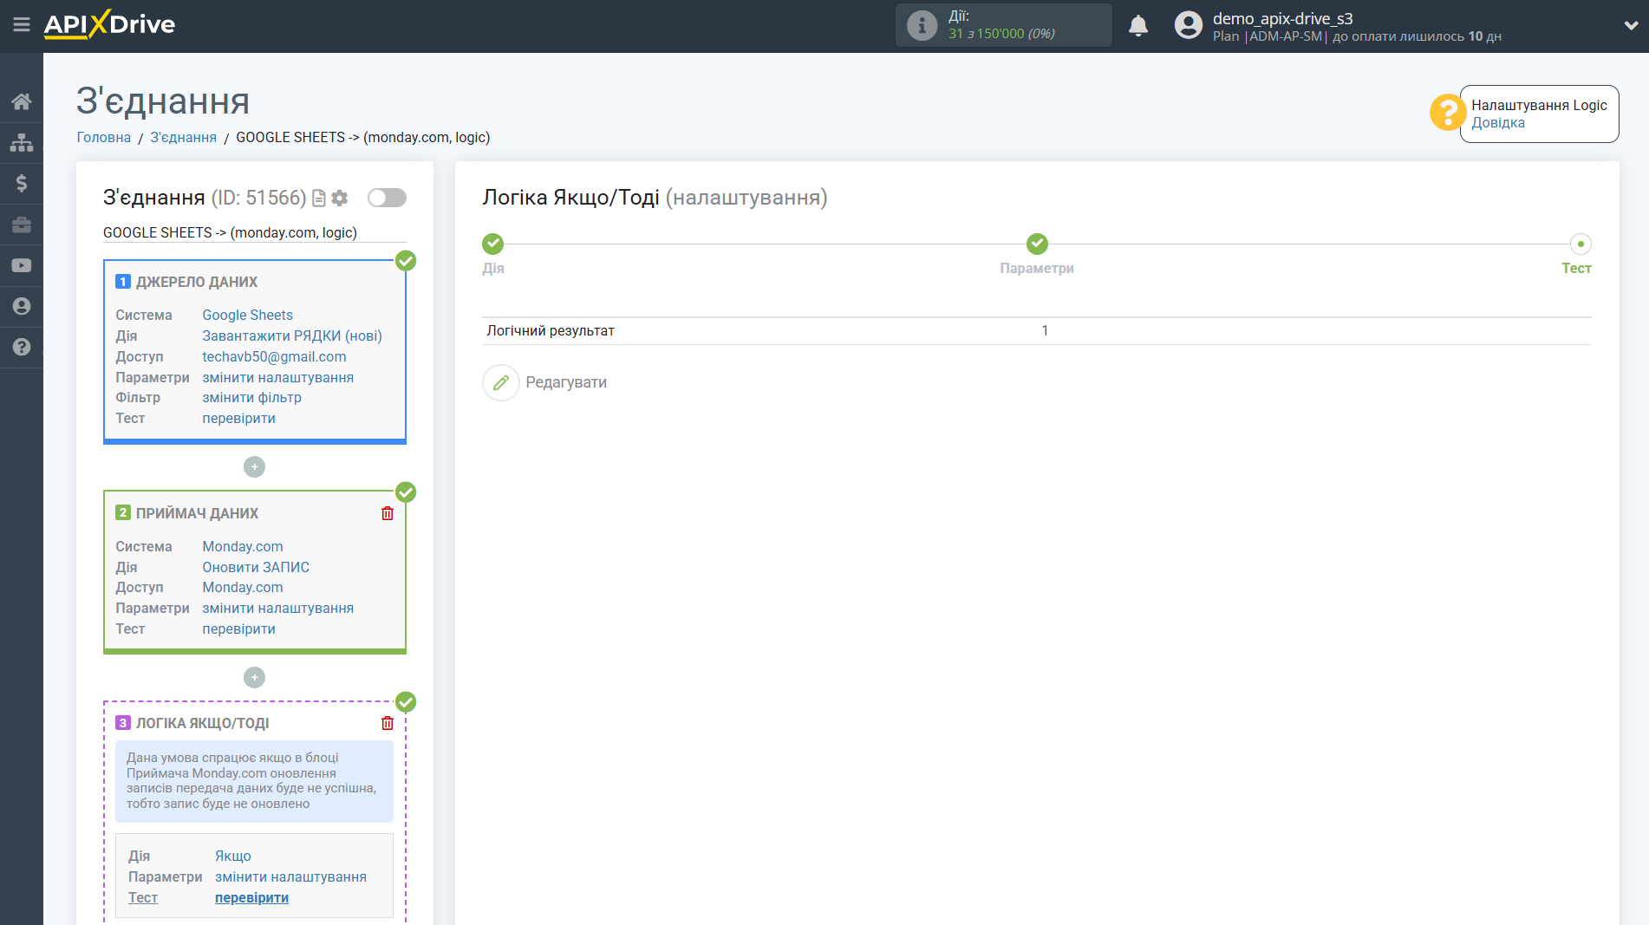Go to the Параметри step marker
1649x925 pixels.
[x=1037, y=244]
